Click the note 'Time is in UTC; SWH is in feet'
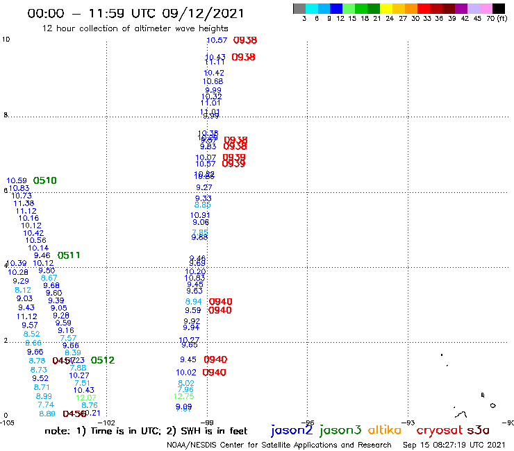The width and height of the screenshot is (514, 451). click(146, 431)
